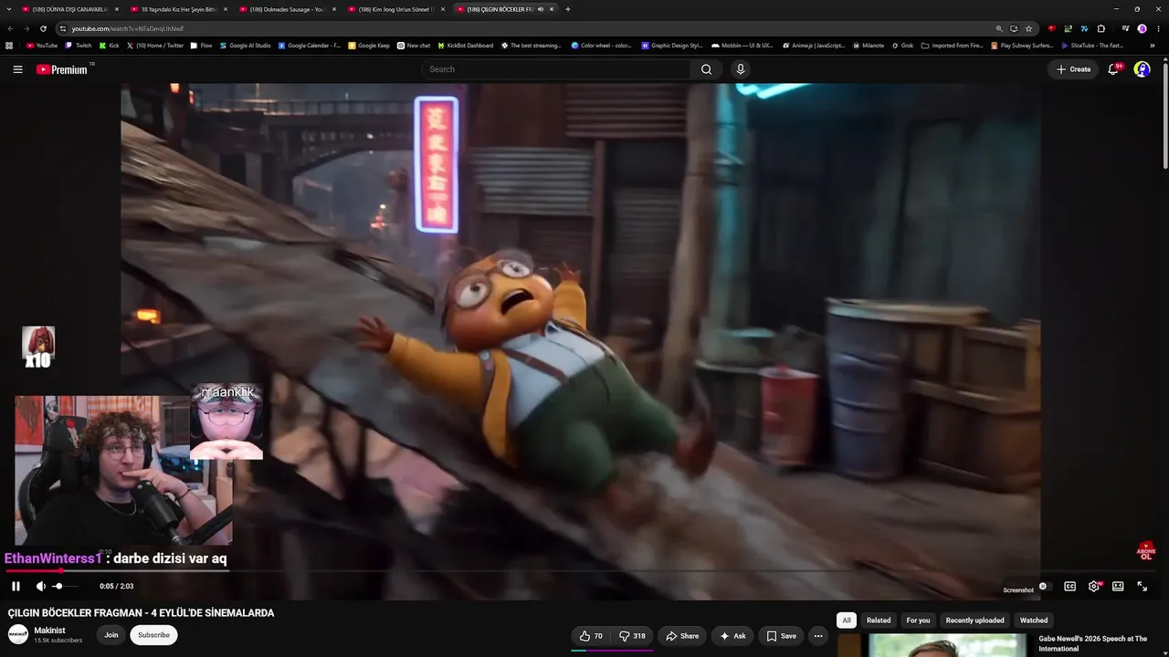Open player settings gear
1169x657 pixels.
(x=1094, y=587)
